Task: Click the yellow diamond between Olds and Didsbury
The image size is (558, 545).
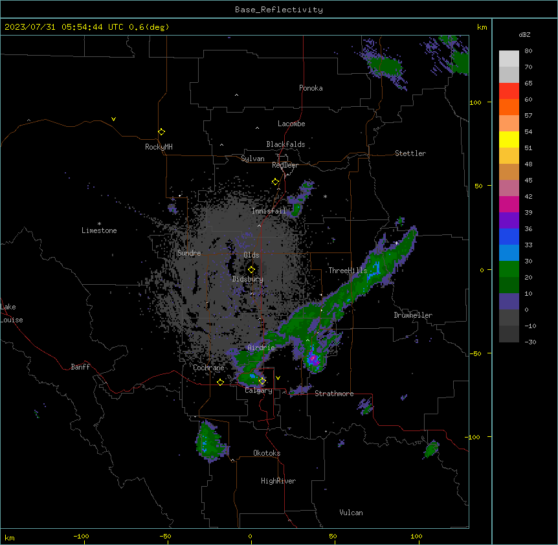Action: 251,270
